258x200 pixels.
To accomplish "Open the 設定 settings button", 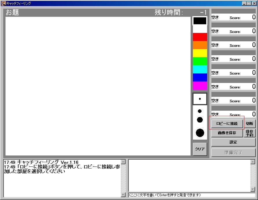I will pyautogui.click(x=233, y=142).
